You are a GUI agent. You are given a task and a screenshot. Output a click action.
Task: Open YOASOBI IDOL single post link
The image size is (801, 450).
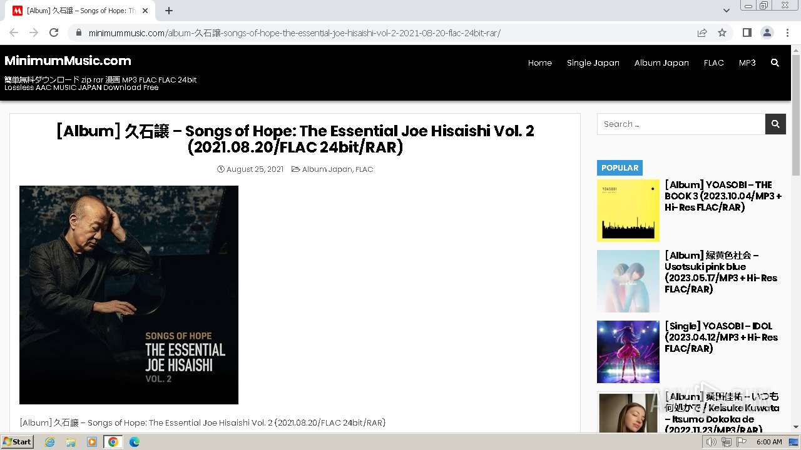point(721,337)
